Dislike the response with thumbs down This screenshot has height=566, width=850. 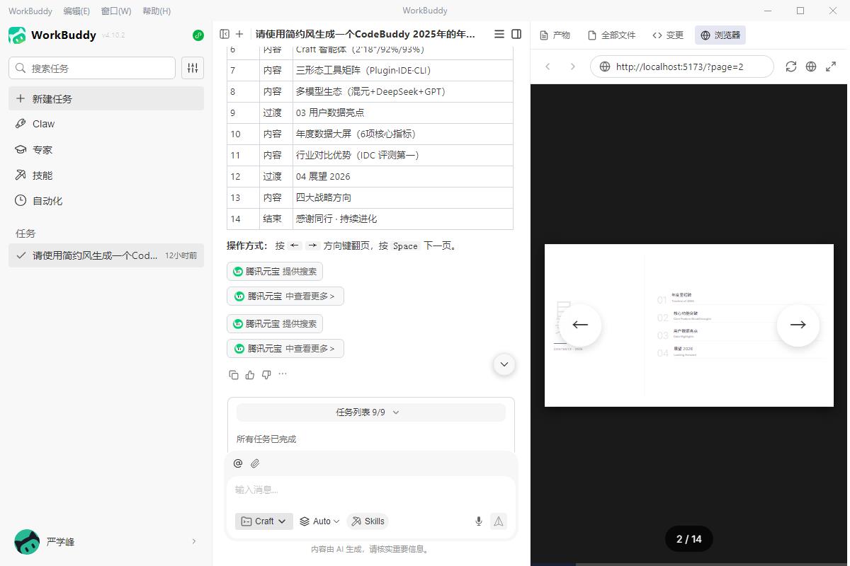click(x=266, y=375)
